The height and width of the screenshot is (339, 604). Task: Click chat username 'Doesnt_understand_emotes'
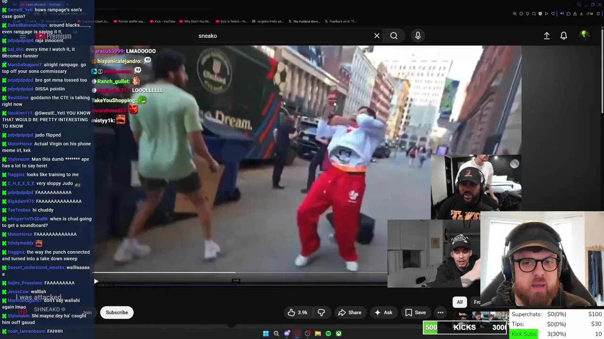(36, 267)
